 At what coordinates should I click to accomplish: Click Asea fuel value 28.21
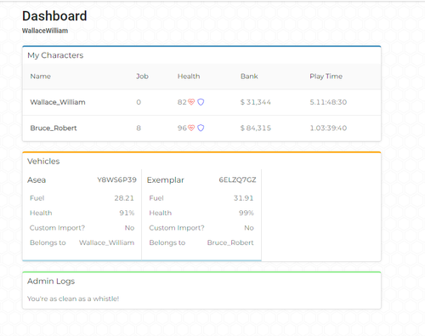point(124,198)
